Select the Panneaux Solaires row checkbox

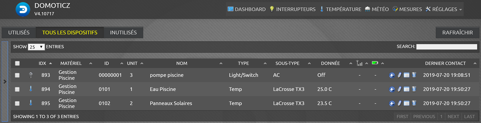(17, 104)
